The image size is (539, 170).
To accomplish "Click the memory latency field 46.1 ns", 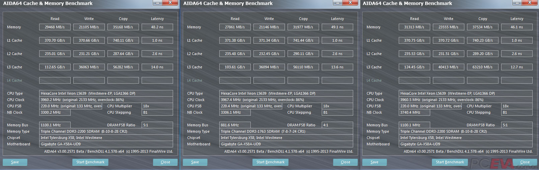I will [517, 27].
